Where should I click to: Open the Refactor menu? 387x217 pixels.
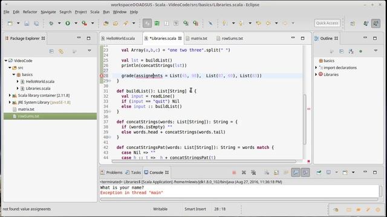pyautogui.click(x=30, y=12)
